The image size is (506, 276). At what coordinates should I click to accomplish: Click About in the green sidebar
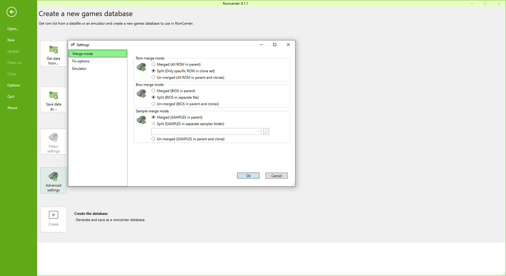12,108
